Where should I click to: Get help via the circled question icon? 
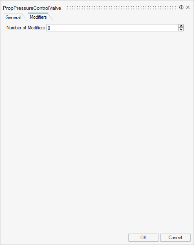(x=181, y=7)
